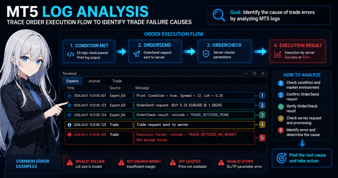Click 'Insufficient margin' description
The image size is (338, 178).
(141, 166)
